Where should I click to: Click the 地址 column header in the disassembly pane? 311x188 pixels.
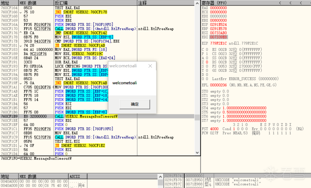(9, 3)
